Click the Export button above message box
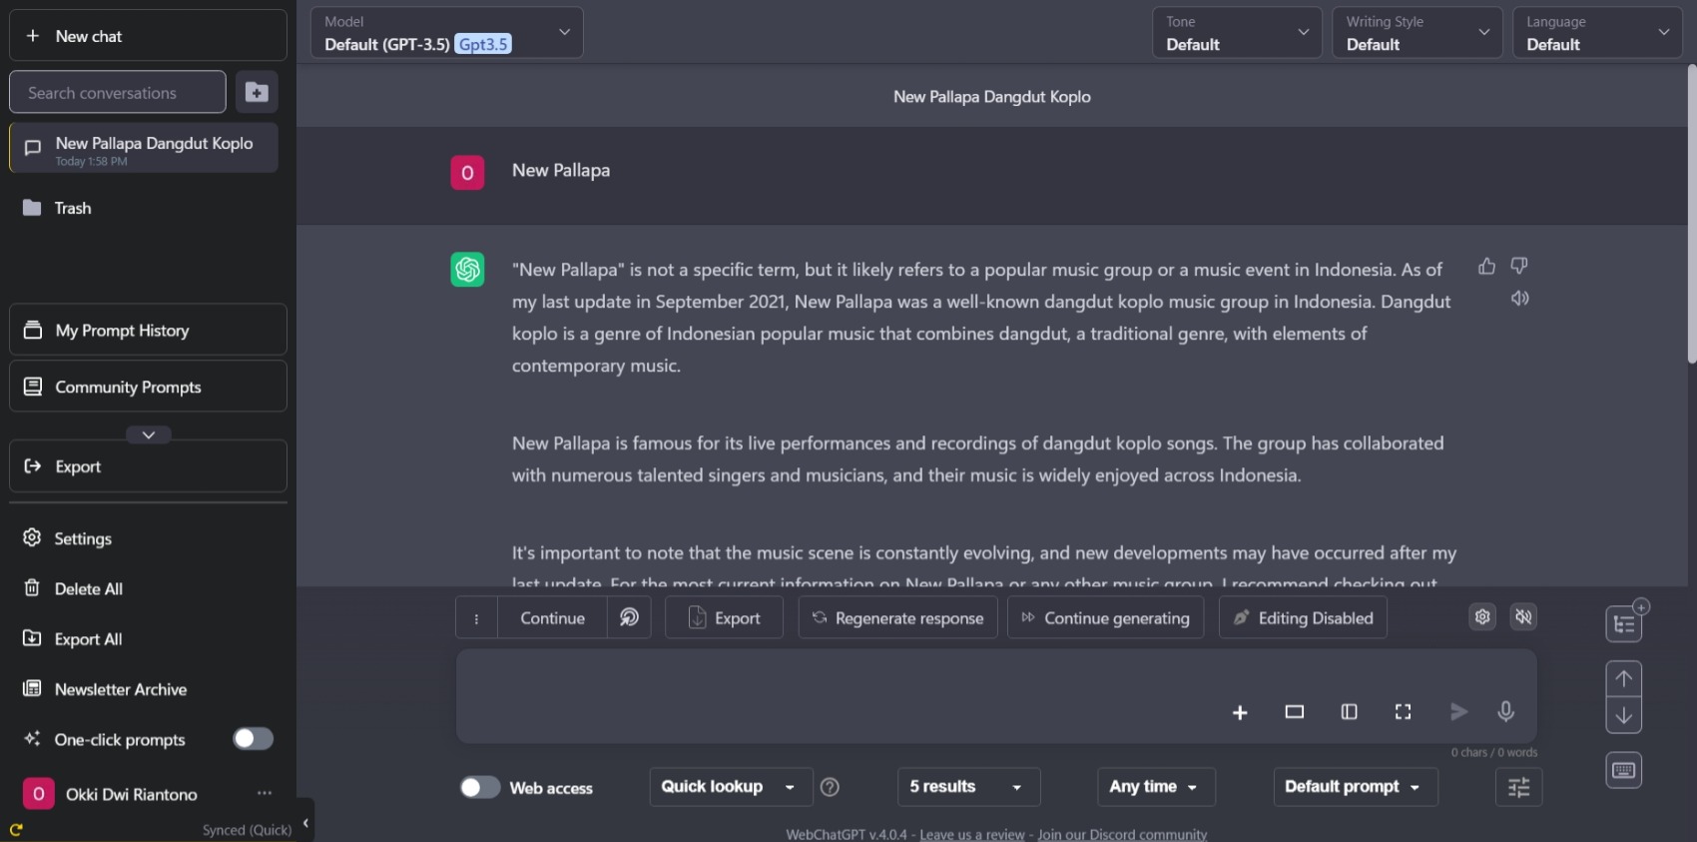The height and width of the screenshot is (842, 1697). (x=725, y=618)
